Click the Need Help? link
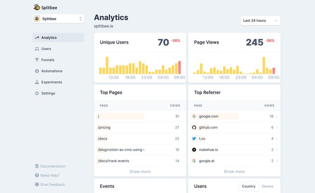The width and height of the screenshot is (315, 193). click(x=50, y=175)
